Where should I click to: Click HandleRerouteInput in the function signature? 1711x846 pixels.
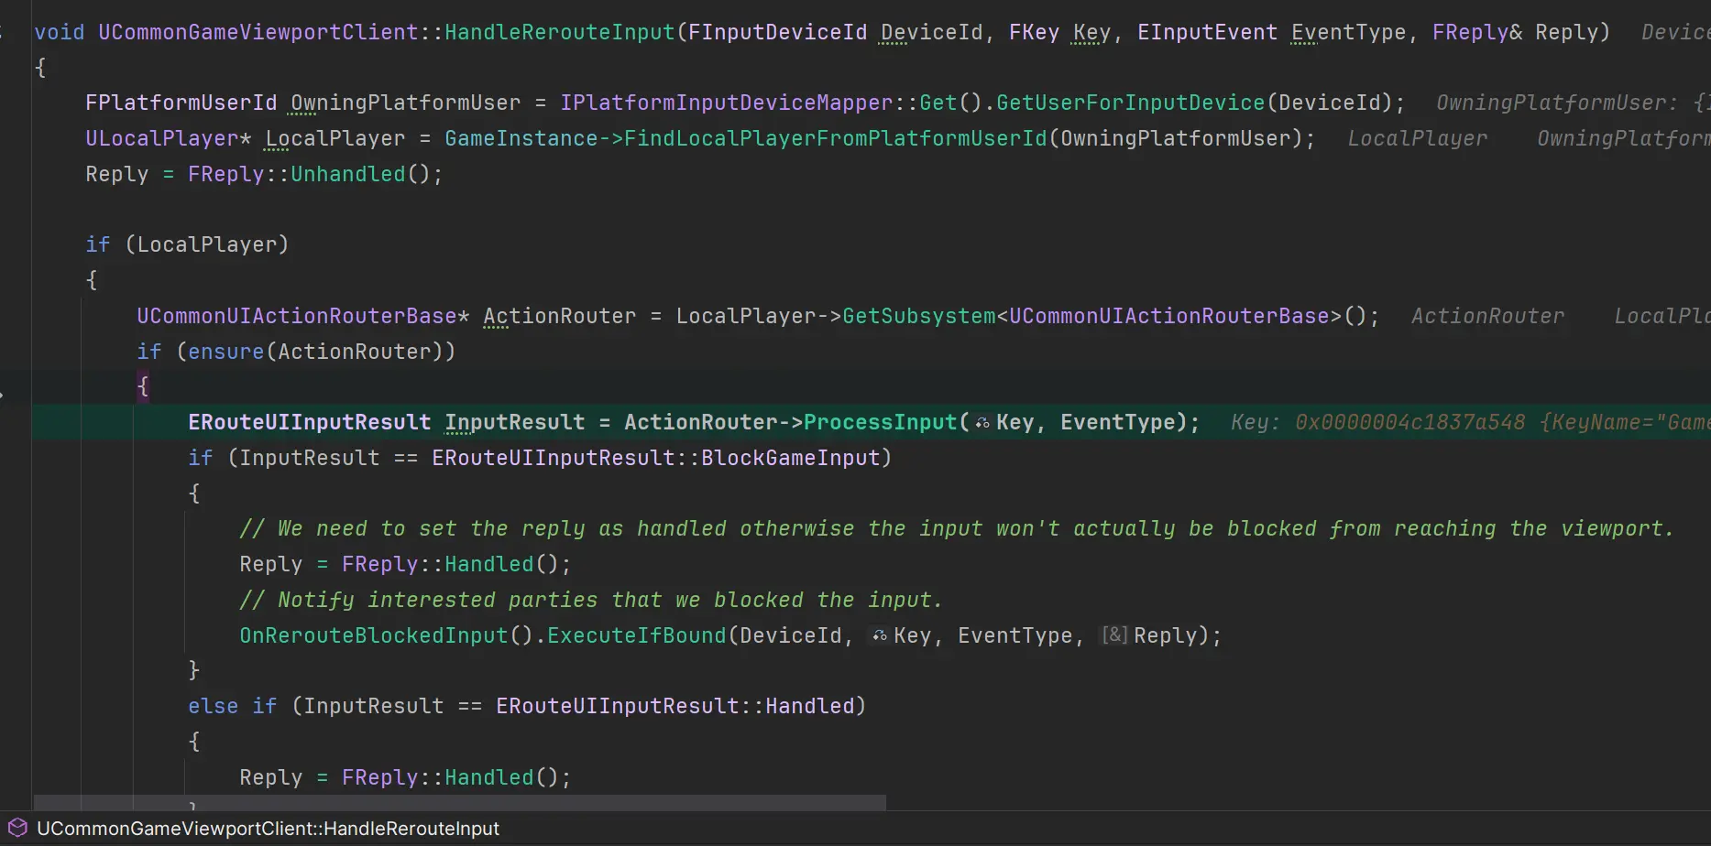tap(559, 32)
